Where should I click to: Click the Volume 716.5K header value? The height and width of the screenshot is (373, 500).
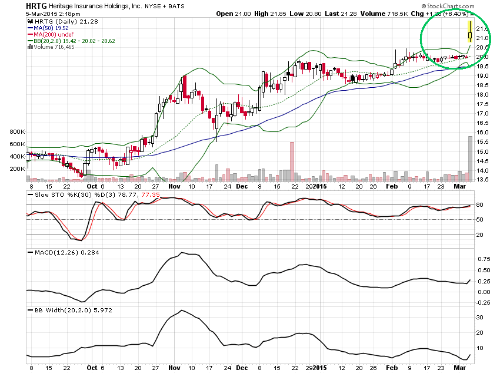click(384, 14)
